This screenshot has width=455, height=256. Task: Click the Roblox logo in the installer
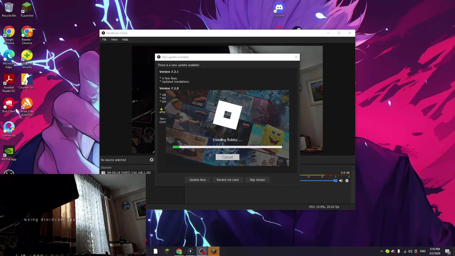tap(227, 115)
